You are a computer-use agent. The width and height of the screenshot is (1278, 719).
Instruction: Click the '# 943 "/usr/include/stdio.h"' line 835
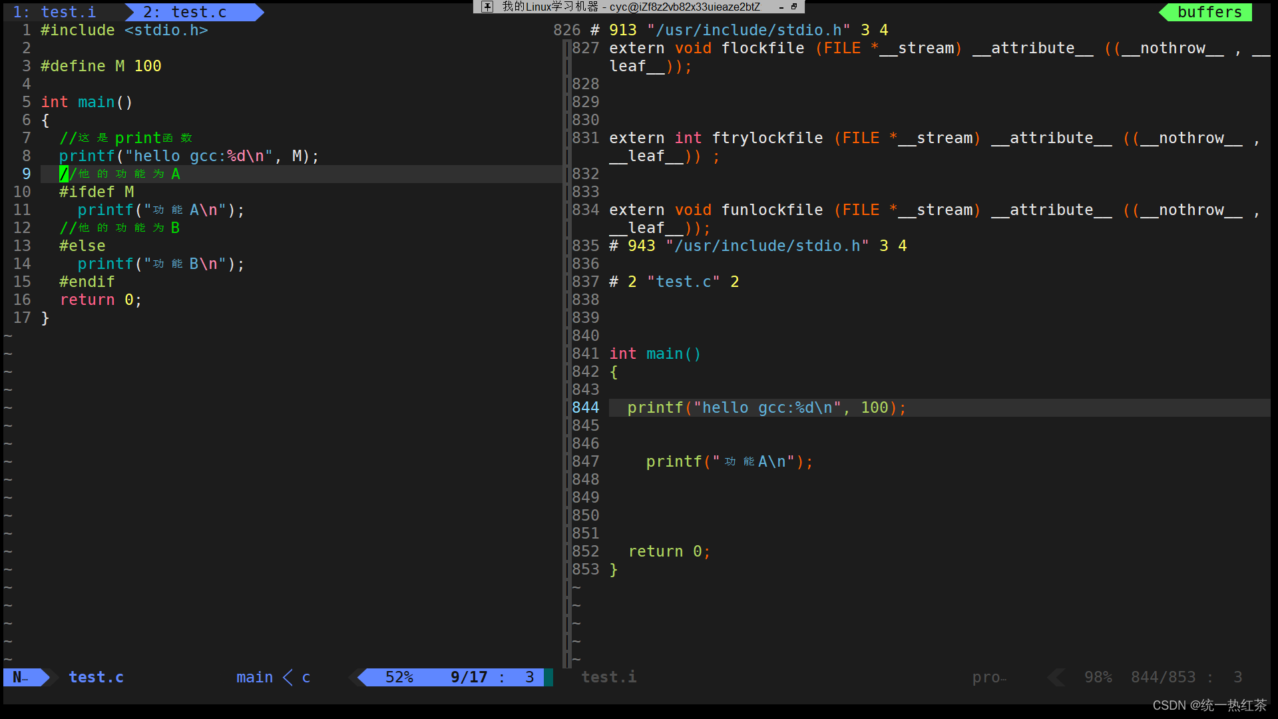coord(758,246)
